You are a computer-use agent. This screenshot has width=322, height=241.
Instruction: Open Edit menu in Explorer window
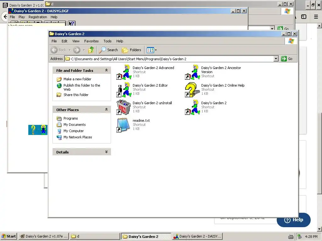point(64,41)
